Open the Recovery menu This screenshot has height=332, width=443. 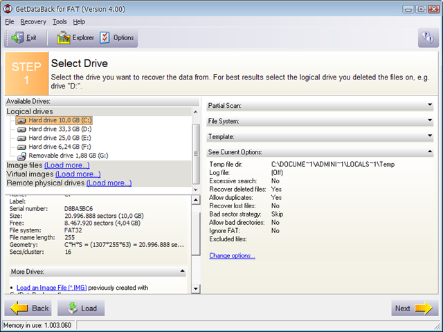pyautogui.click(x=33, y=21)
